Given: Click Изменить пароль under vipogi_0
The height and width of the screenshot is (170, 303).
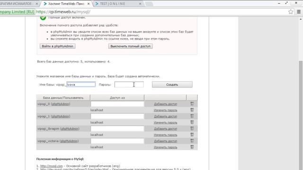Looking at the screenshot, I should coord(165,110).
